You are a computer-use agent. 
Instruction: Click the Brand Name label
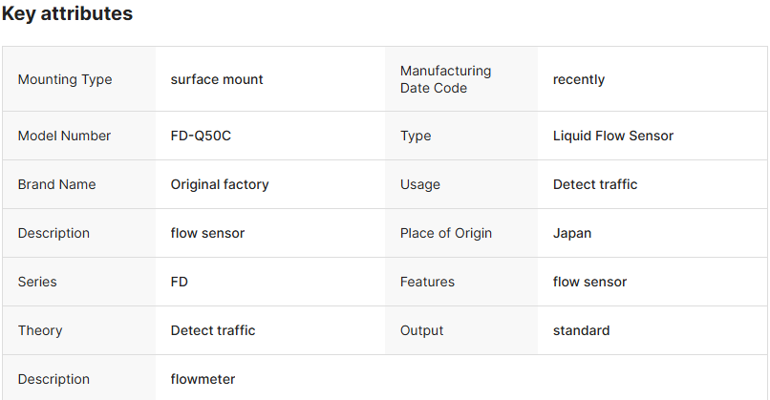click(56, 184)
